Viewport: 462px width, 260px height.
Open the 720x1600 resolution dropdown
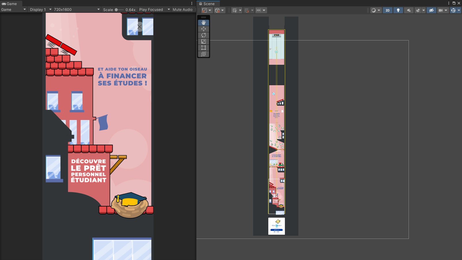coord(77,10)
